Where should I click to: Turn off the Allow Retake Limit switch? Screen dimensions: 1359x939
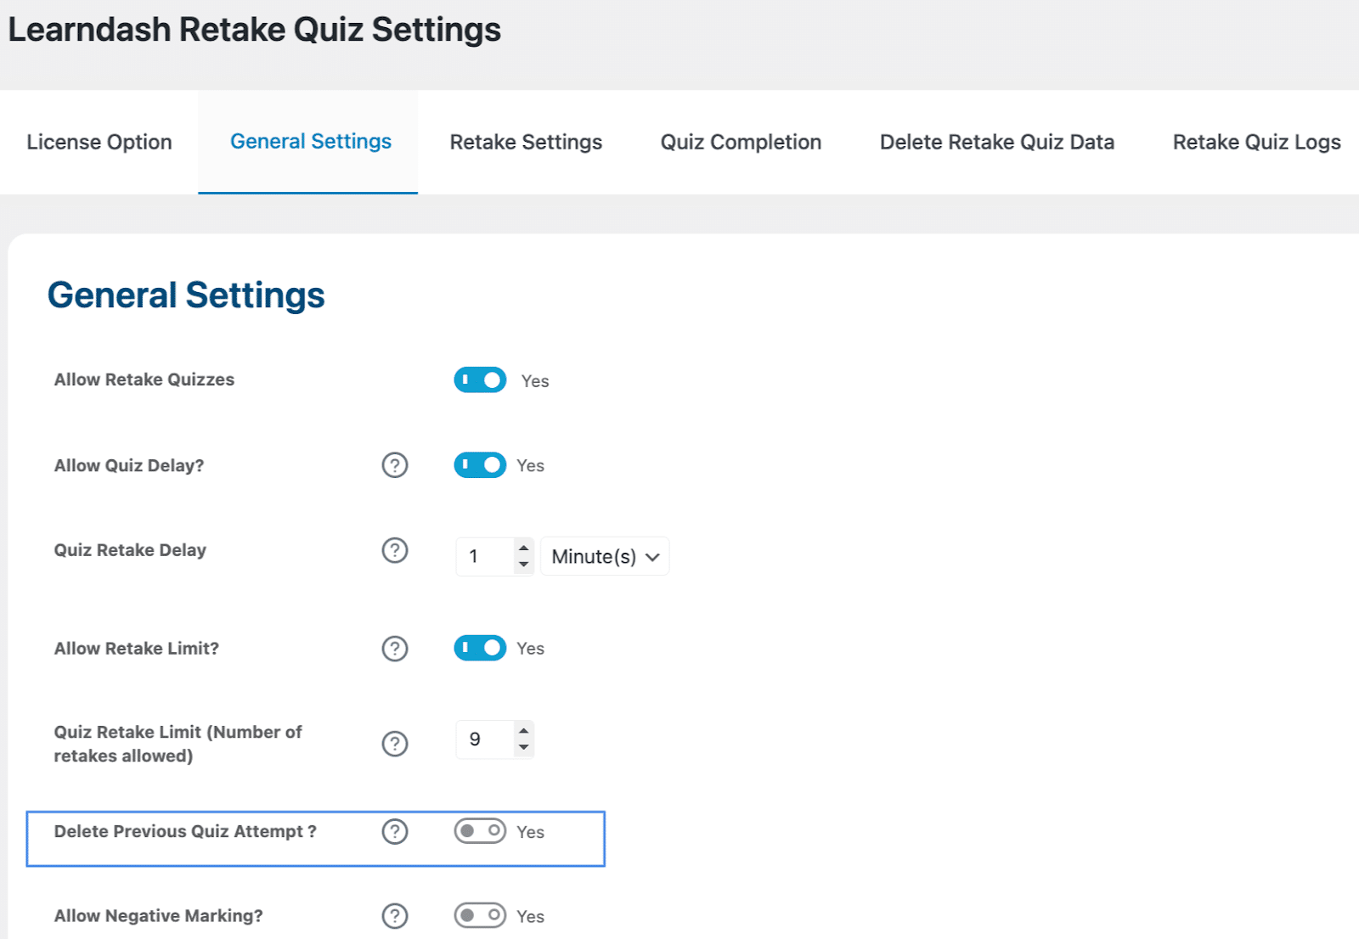pos(480,648)
